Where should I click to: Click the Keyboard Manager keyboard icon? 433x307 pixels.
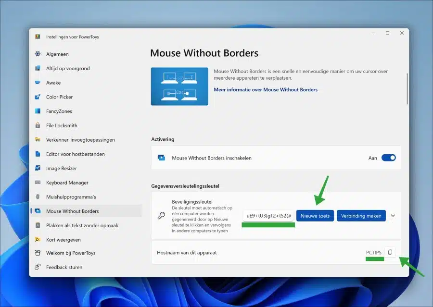click(x=38, y=182)
